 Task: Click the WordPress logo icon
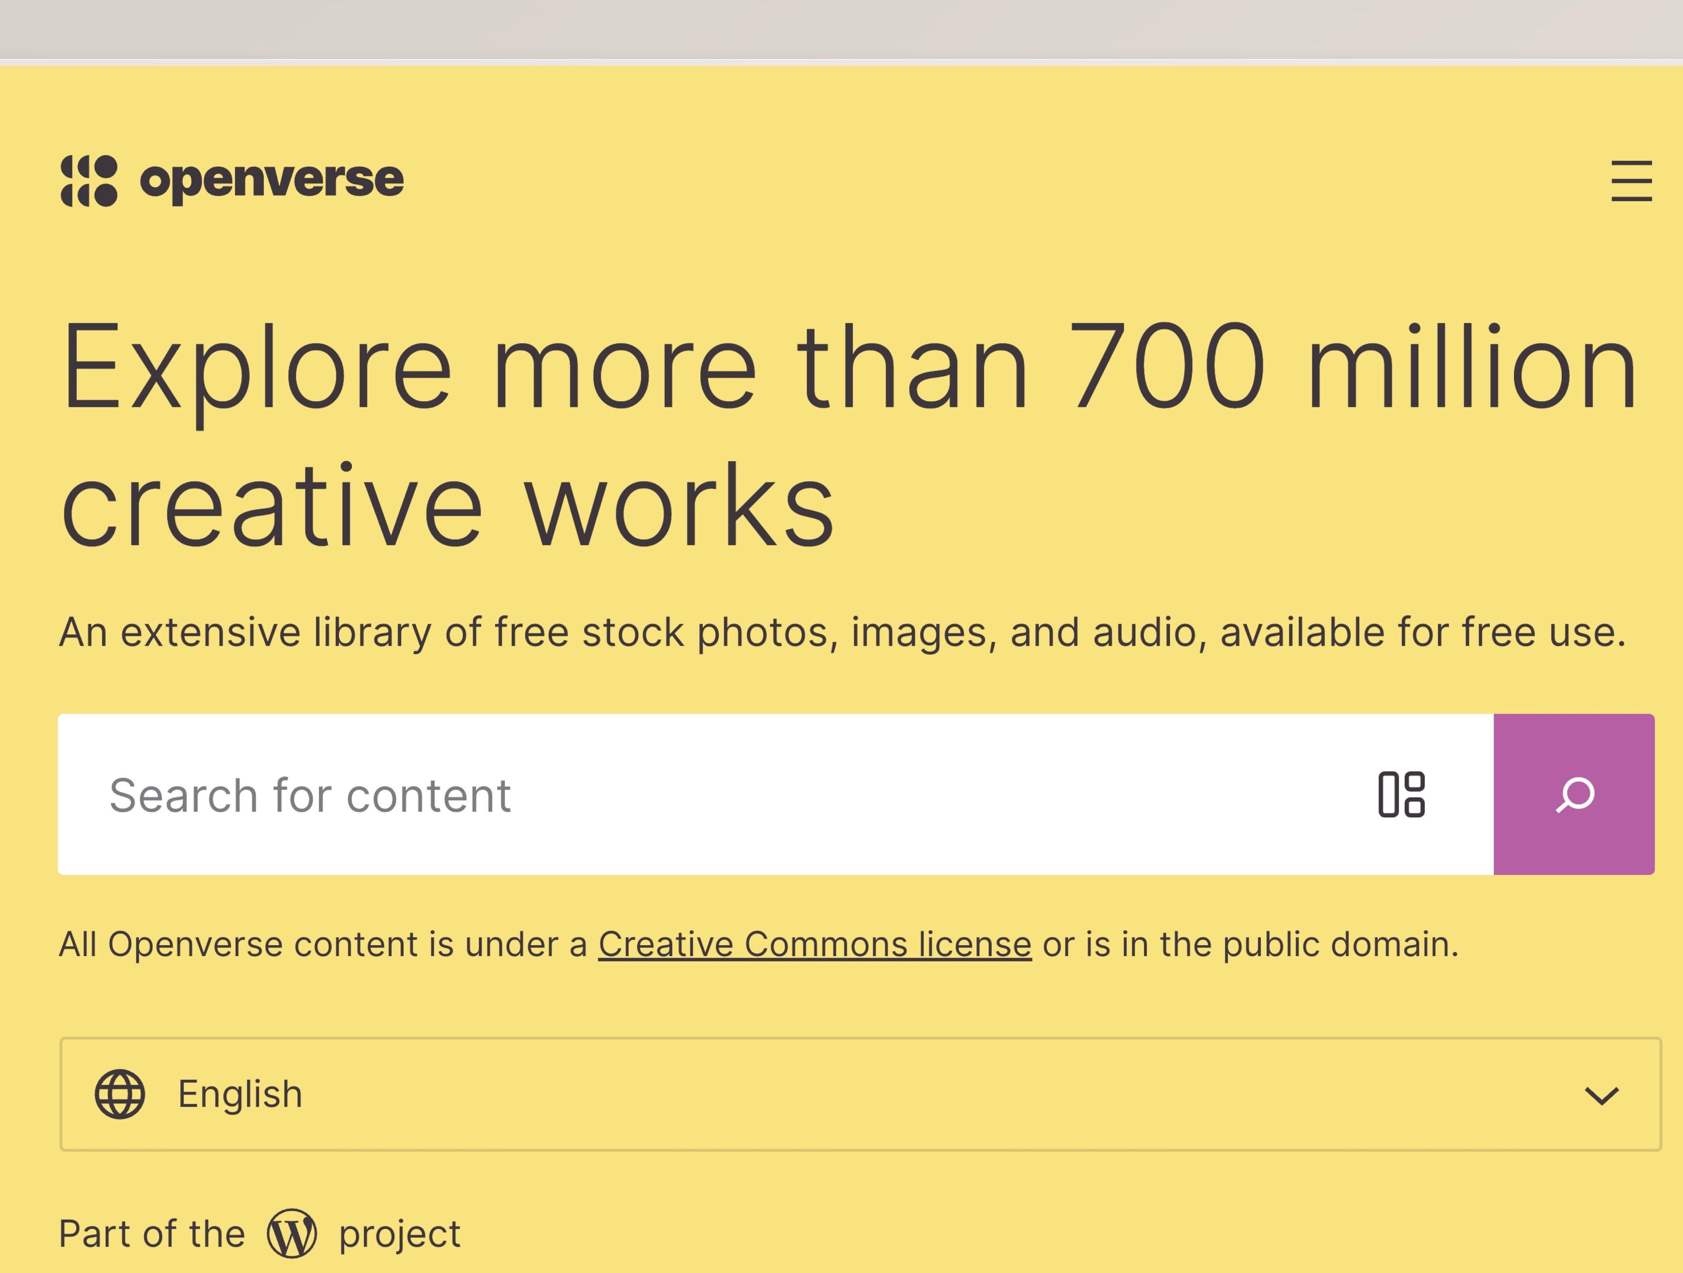[291, 1234]
